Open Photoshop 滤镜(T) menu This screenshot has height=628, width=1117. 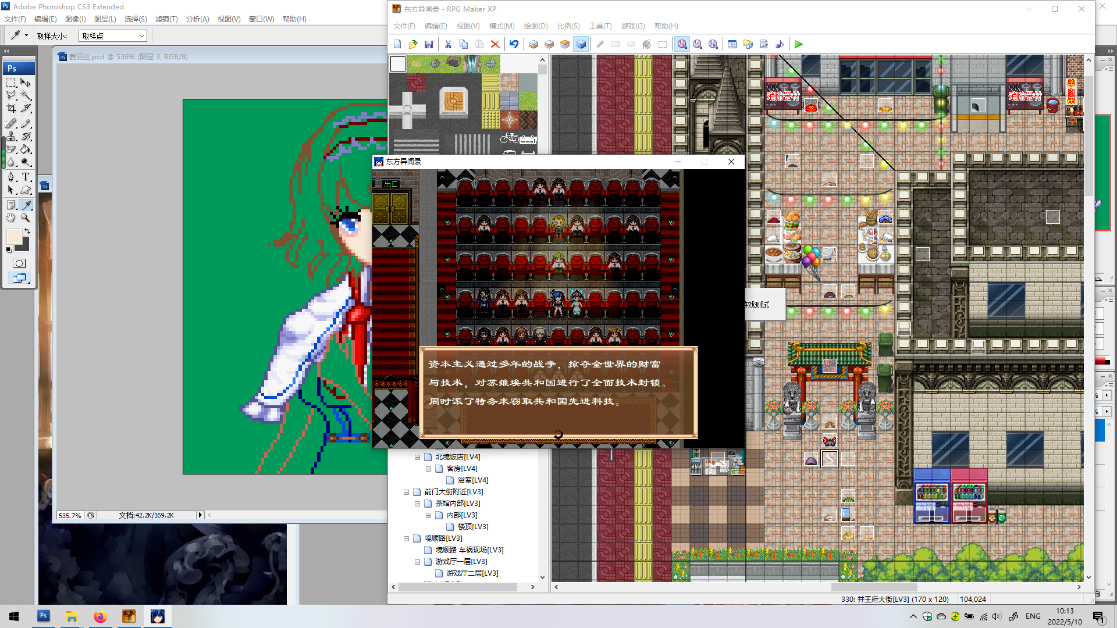point(166,19)
